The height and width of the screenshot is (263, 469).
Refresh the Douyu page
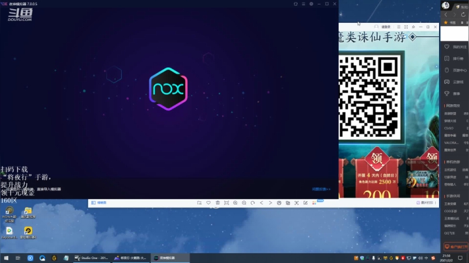click(463, 14)
